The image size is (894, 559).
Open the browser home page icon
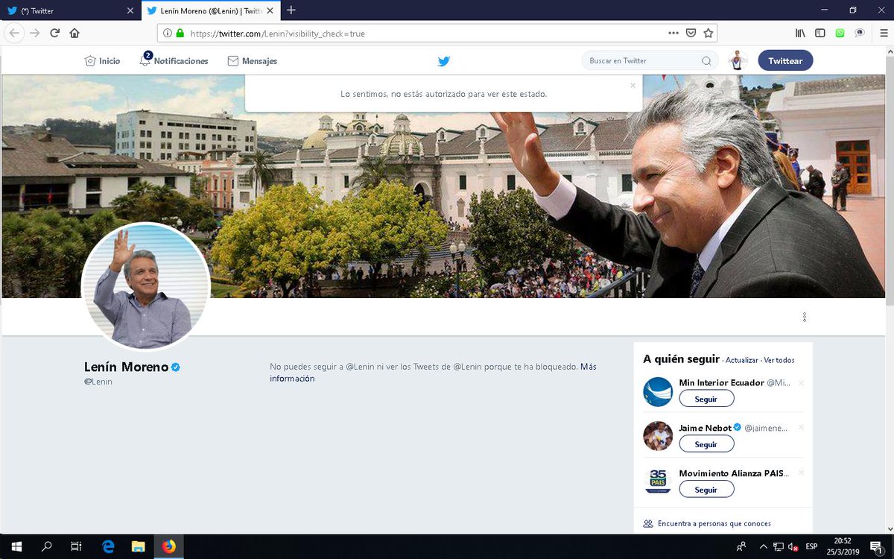(74, 33)
